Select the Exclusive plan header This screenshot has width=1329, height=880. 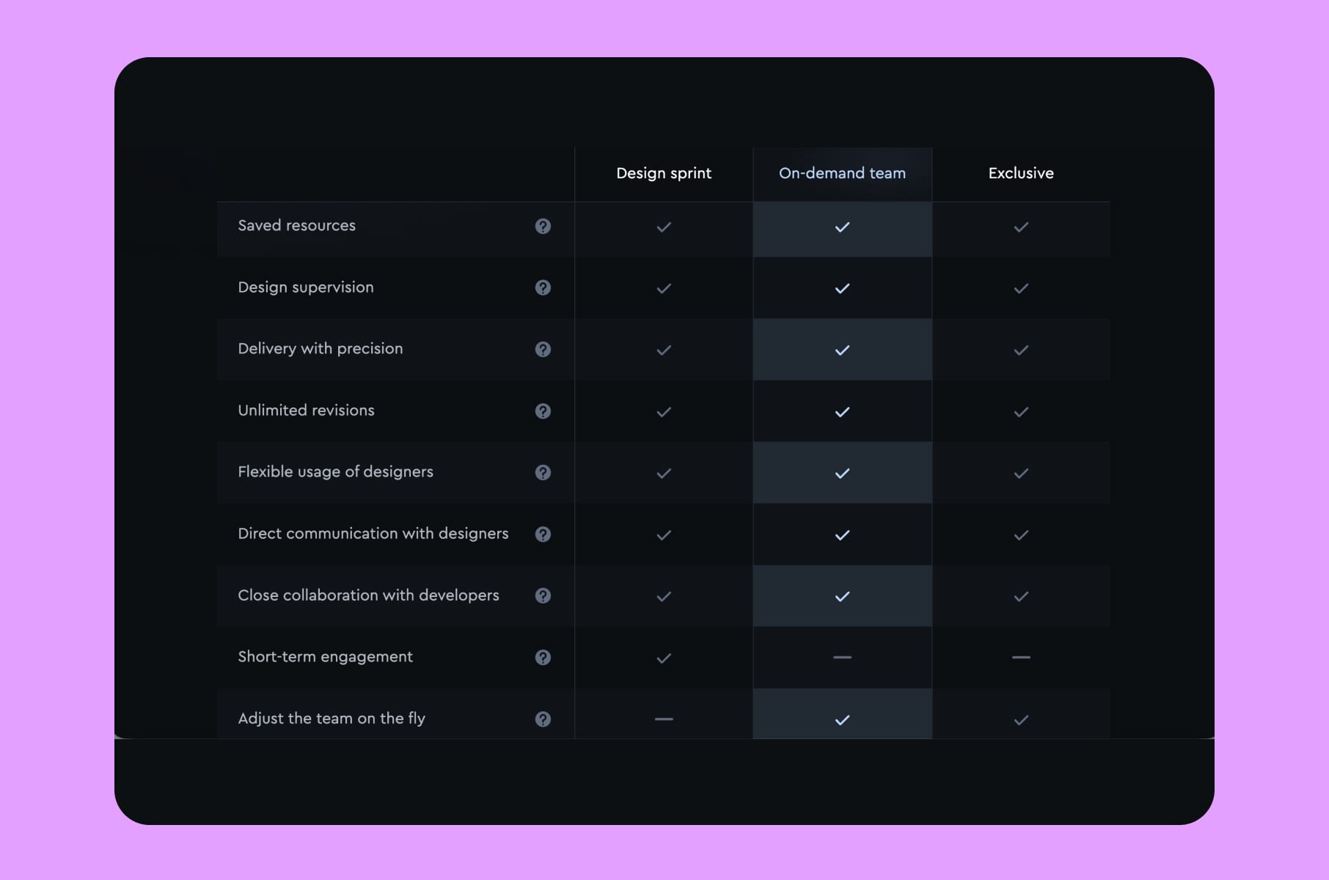[1021, 173]
